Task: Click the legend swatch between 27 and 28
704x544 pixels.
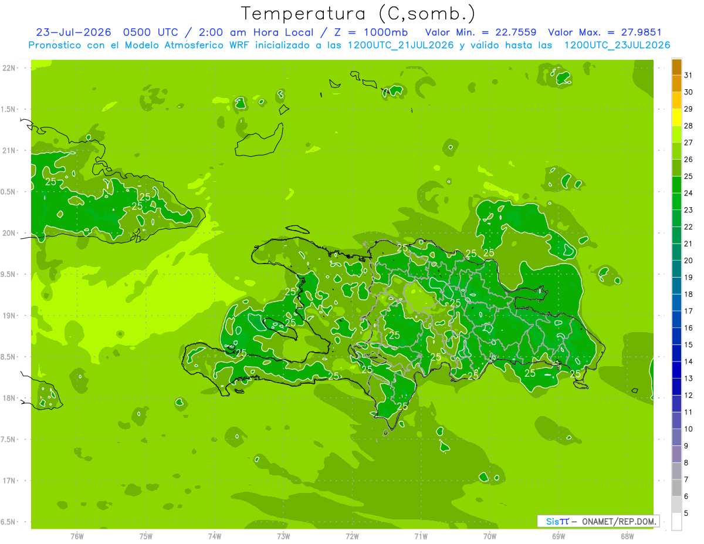Action: click(x=676, y=134)
